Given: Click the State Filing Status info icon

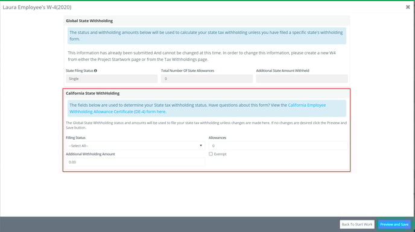Looking at the screenshot, I should point(95,71).
